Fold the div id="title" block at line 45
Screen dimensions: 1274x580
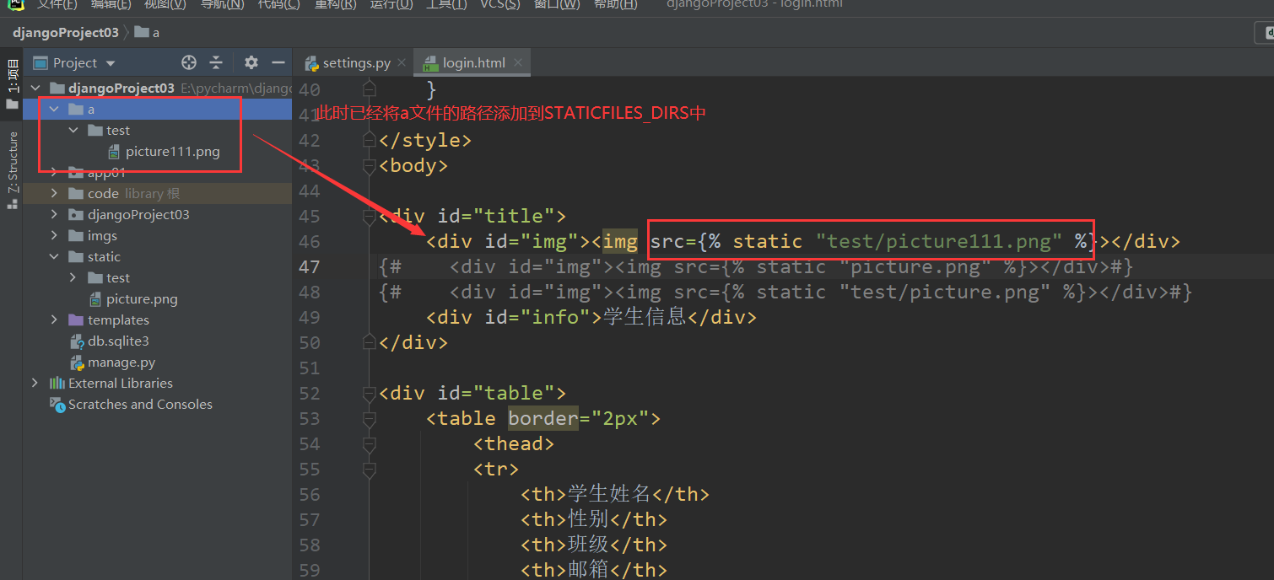coord(369,216)
